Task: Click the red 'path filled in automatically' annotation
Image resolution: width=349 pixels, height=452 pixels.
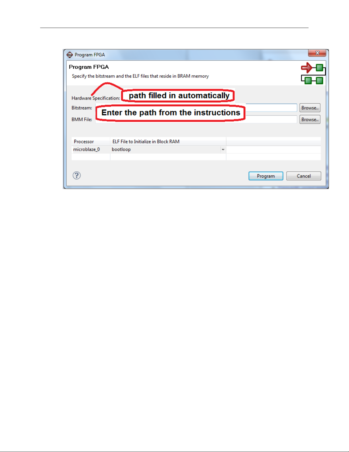Action: (x=179, y=96)
